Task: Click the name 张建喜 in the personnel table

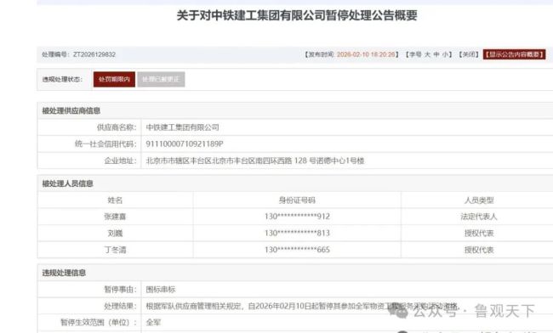Action: click(115, 217)
